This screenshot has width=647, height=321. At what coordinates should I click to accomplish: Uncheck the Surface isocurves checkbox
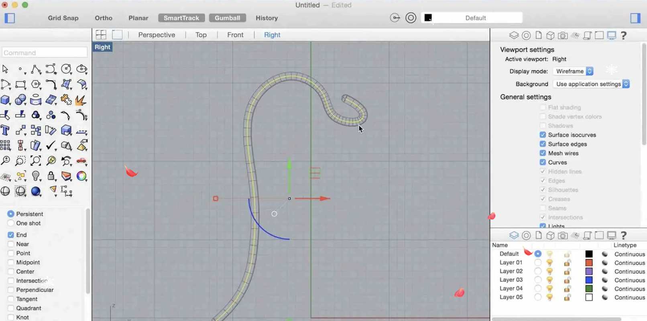(x=543, y=135)
